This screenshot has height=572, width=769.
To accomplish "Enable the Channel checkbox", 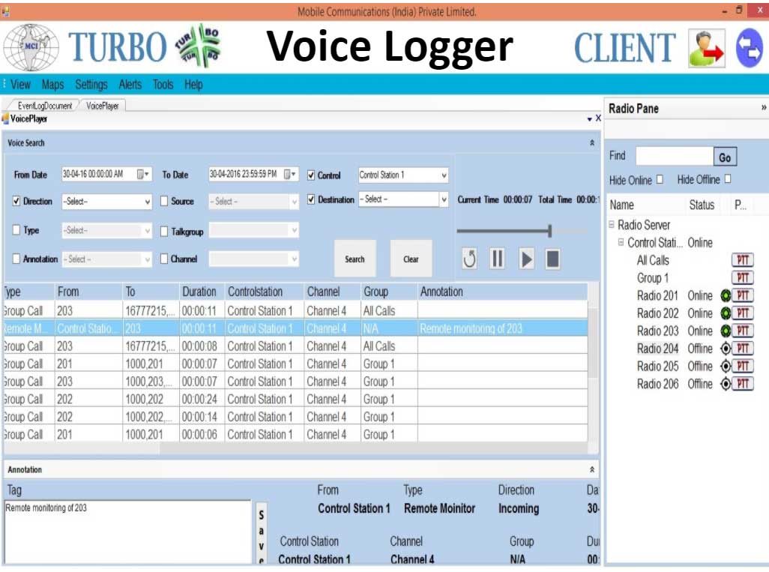I will click(164, 259).
